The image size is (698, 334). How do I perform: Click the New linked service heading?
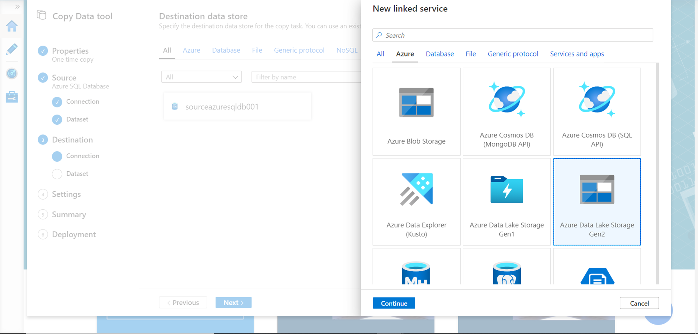410,9
